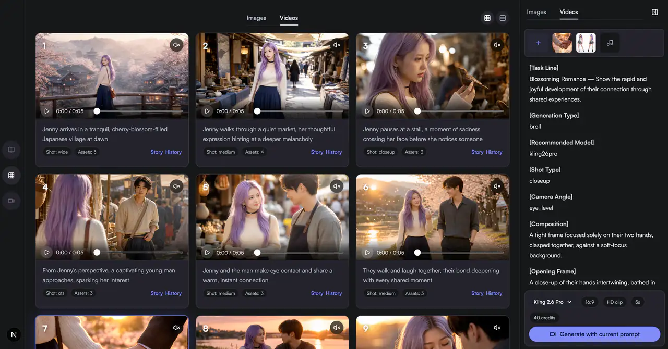
Task: Open History link on video card 3
Action: (x=494, y=152)
